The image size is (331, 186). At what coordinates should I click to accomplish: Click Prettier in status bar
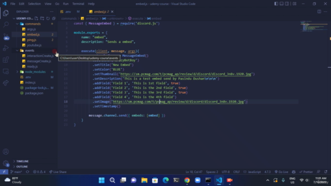306,172
